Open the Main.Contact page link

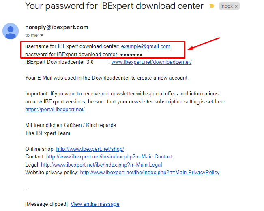pyautogui.click(x=109, y=157)
